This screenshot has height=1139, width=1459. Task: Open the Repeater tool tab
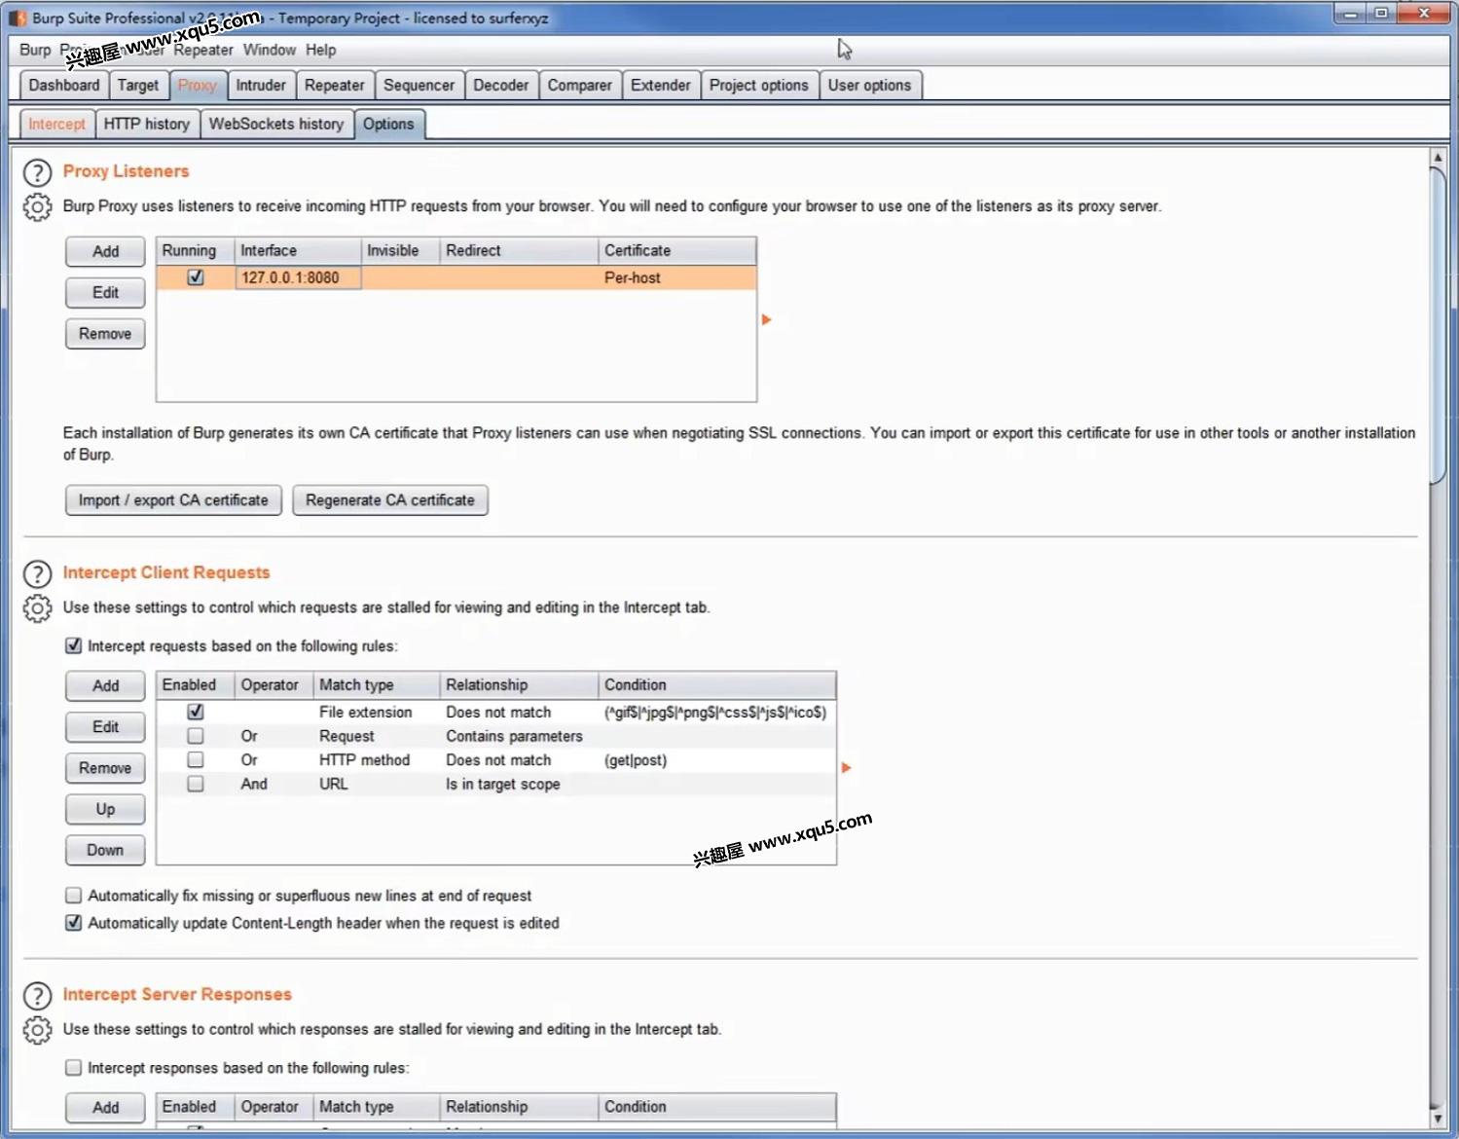pos(334,85)
